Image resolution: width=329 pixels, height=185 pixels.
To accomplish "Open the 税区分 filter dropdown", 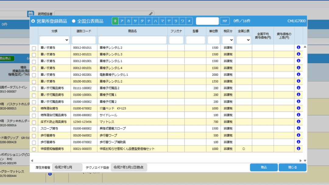I will (228, 40).
